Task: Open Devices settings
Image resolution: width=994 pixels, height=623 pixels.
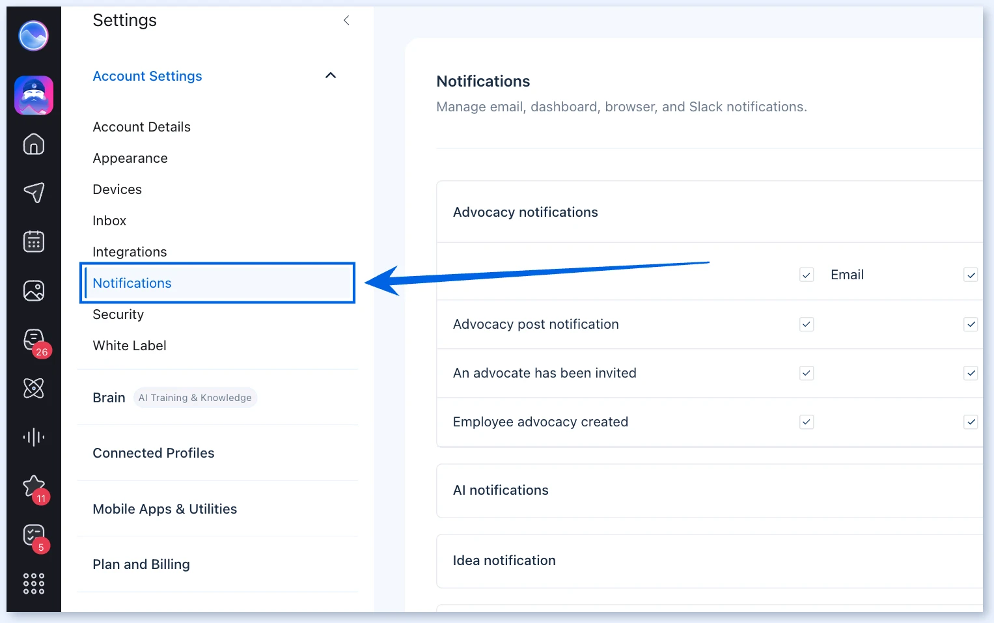Action: 117,189
